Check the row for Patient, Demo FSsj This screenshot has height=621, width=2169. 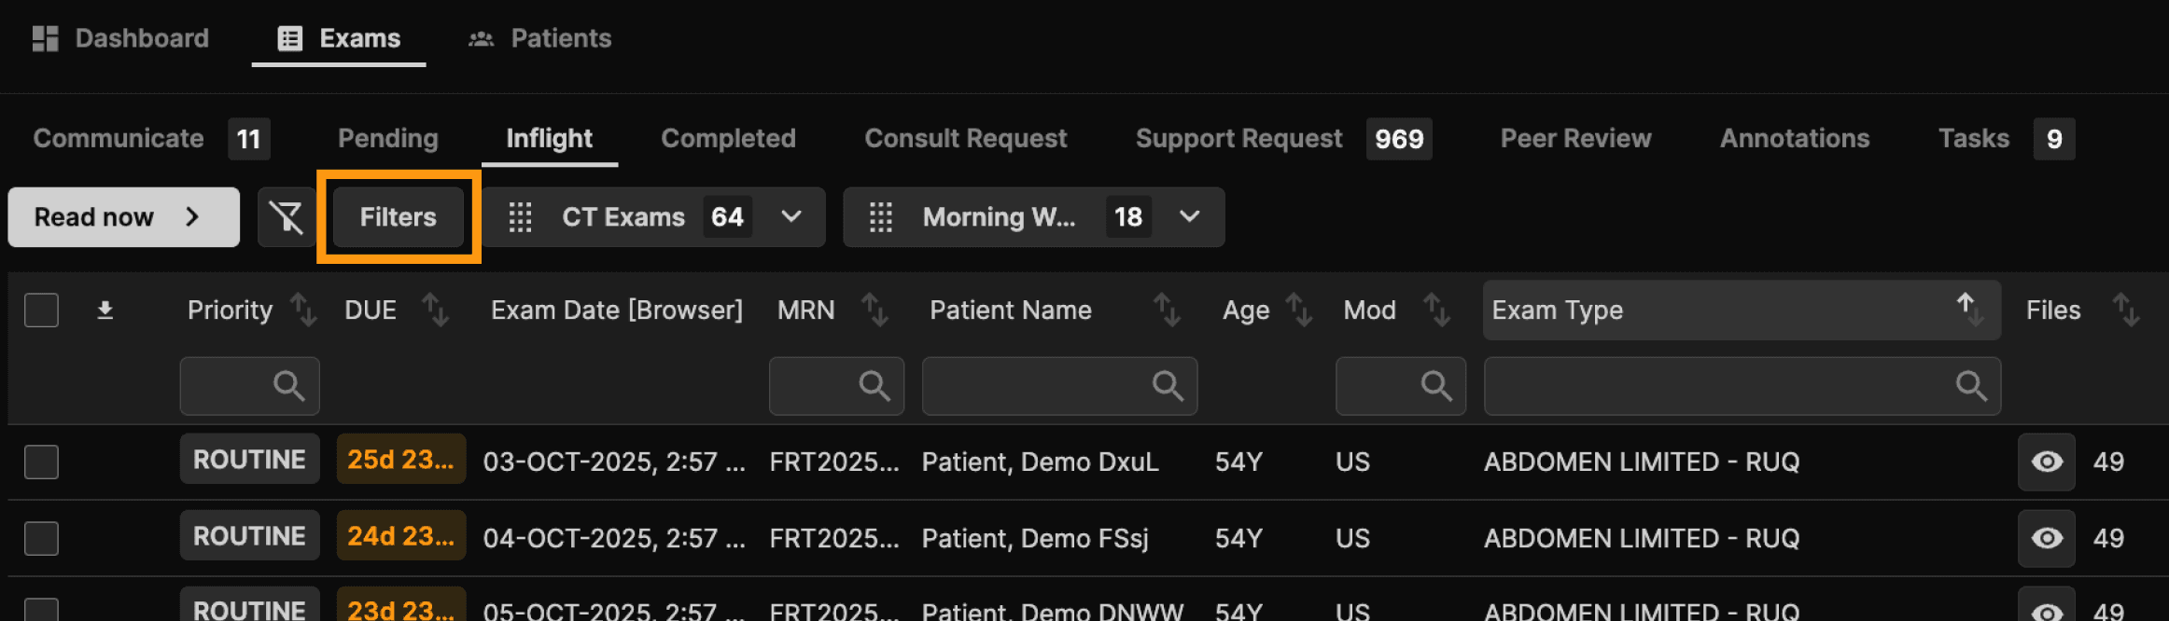pyautogui.click(x=41, y=538)
